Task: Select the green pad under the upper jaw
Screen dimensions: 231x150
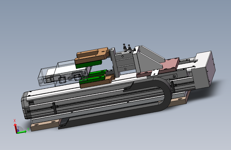Action: click(x=89, y=64)
